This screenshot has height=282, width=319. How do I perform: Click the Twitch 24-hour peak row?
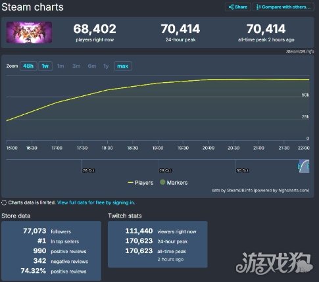[157, 241]
